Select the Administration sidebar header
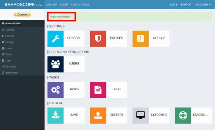This screenshot has width=215, height=130. (x=22, y=23)
